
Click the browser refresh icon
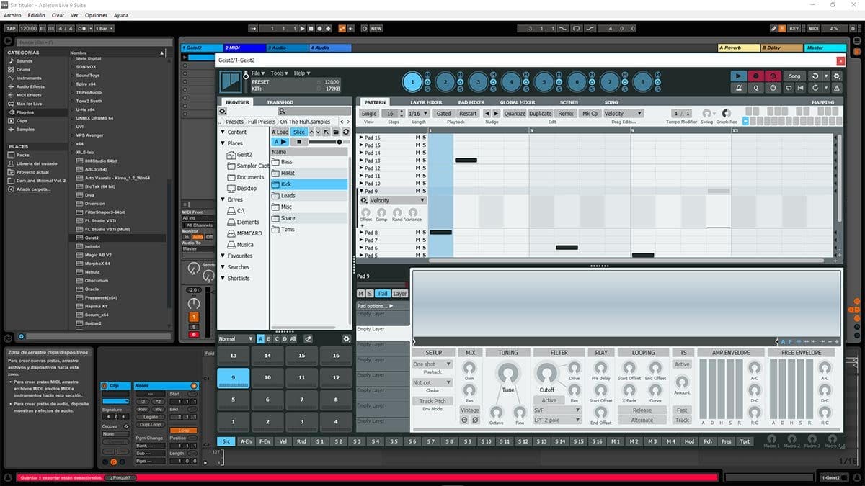346,132
